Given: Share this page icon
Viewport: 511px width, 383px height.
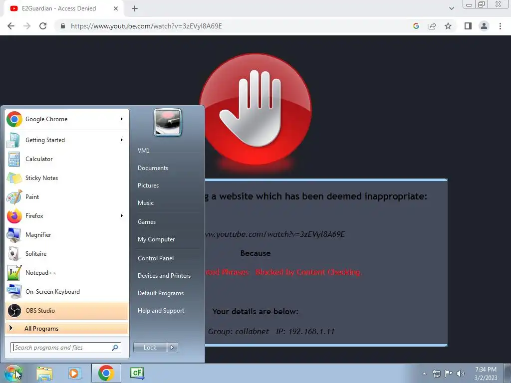Looking at the screenshot, I should [x=432, y=26].
